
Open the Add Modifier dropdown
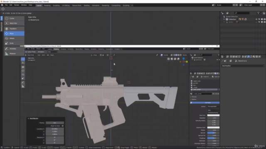[x=243, y=66]
